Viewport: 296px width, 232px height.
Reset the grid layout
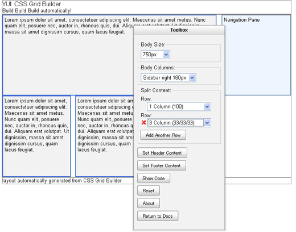click(x=149, y=190)
